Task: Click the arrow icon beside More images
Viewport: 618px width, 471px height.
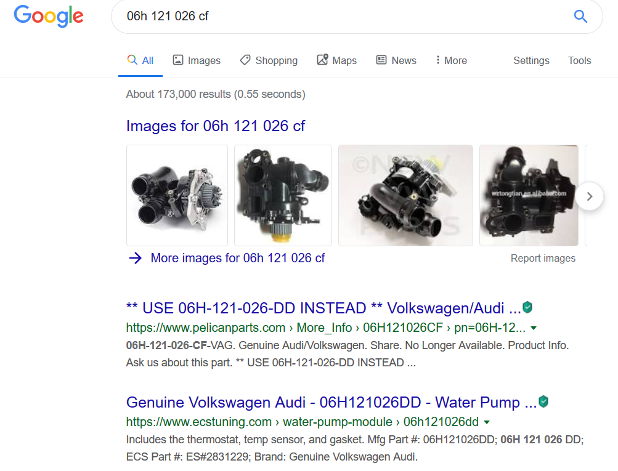Action: click(x=135, y=258)
